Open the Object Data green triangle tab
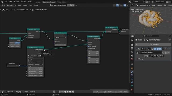 132,86
